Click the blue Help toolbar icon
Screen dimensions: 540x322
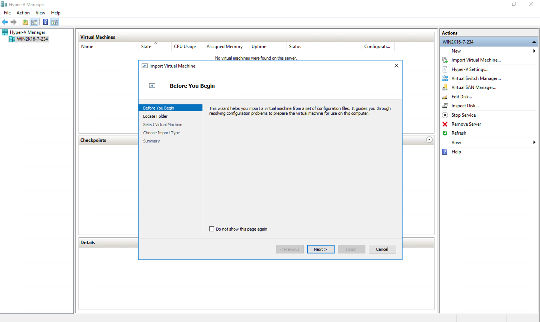[x=45, y=22]
